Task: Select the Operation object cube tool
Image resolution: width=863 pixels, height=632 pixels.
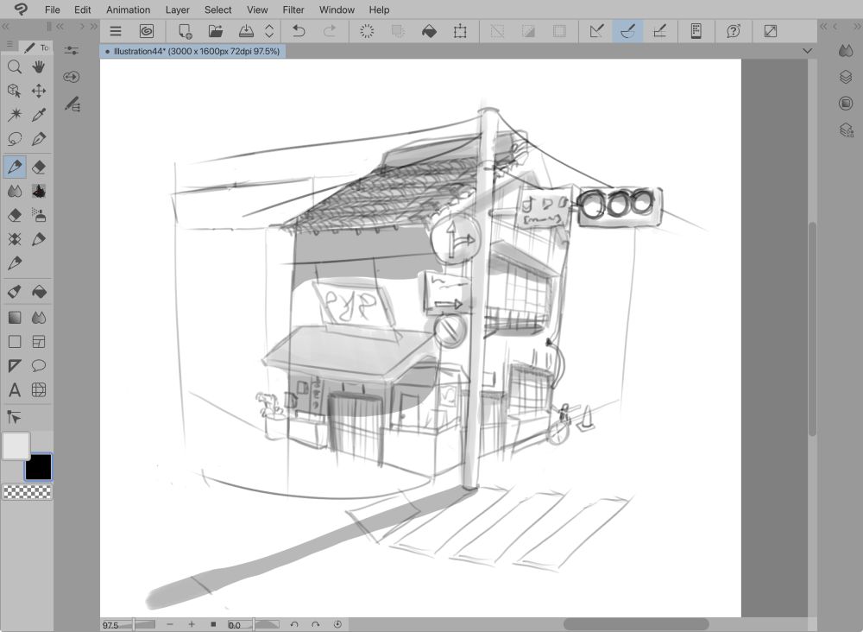Action: [15, 91]
